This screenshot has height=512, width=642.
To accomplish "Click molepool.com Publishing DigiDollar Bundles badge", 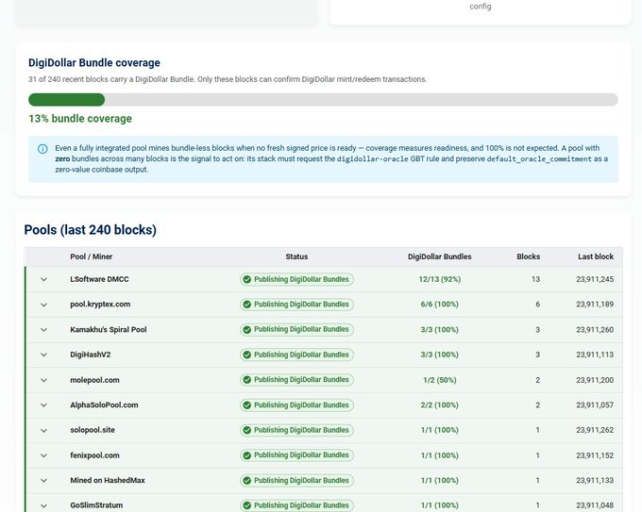I will (296, 380).
